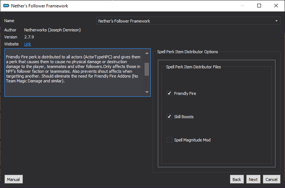Open the Name dropdown list
The height and width of the screenshot is (188, 285).
click(x=188, y=21)
